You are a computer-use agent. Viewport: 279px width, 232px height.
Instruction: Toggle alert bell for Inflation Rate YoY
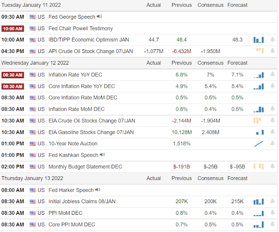272,74
